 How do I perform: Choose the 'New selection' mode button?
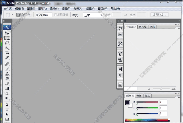[18, 15]
